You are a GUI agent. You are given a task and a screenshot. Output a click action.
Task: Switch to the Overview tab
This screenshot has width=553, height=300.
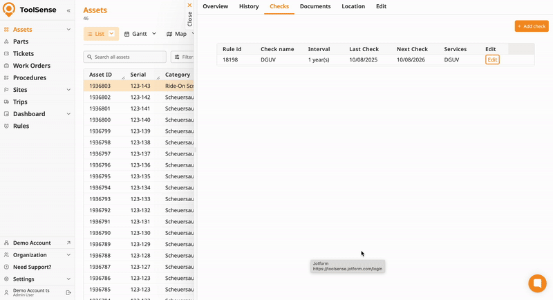click(216, 6)
